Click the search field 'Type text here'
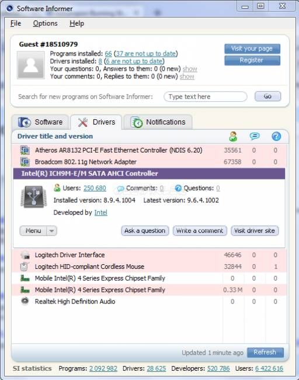 (206, 96)
